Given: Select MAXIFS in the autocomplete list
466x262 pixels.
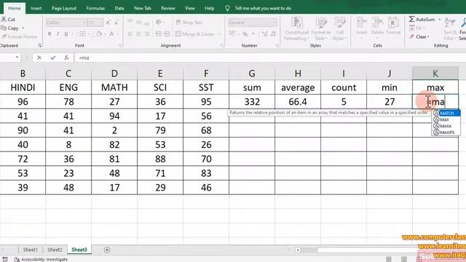Looking at the screenshot, I should 446,132.
